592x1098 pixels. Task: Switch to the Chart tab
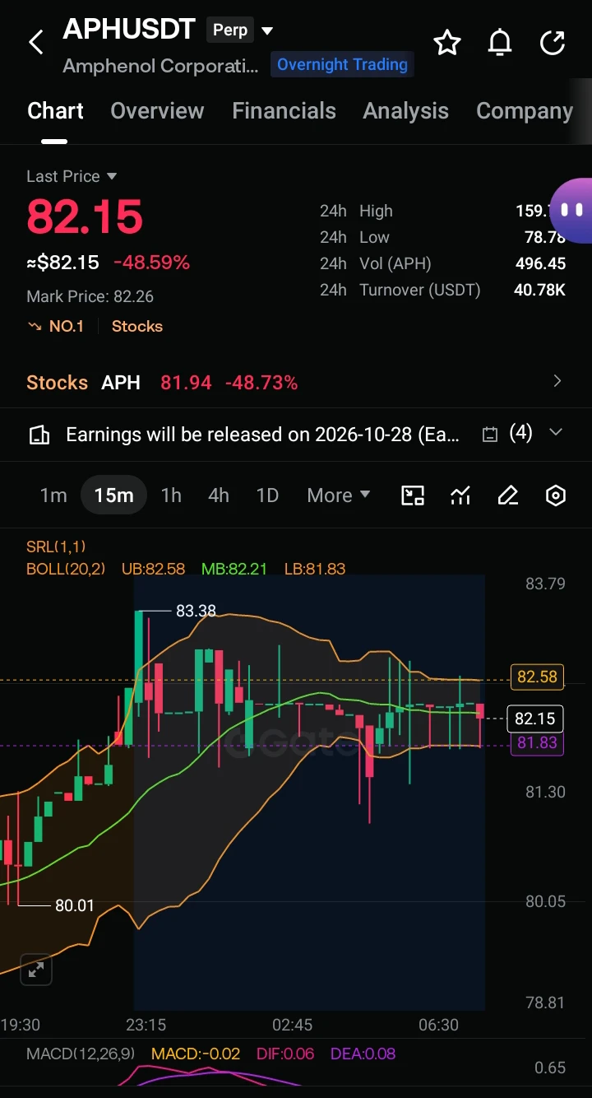(x=55, y=111)
